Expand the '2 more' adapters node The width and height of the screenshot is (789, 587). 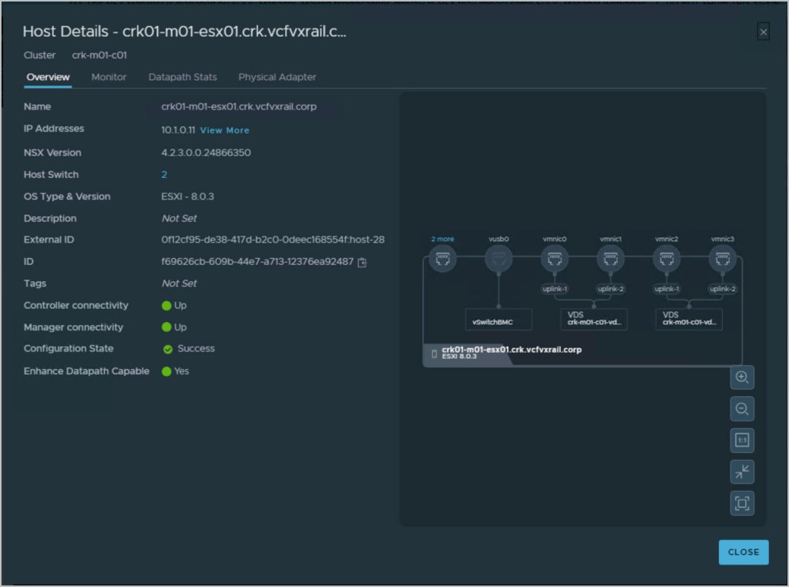[442, 260]
